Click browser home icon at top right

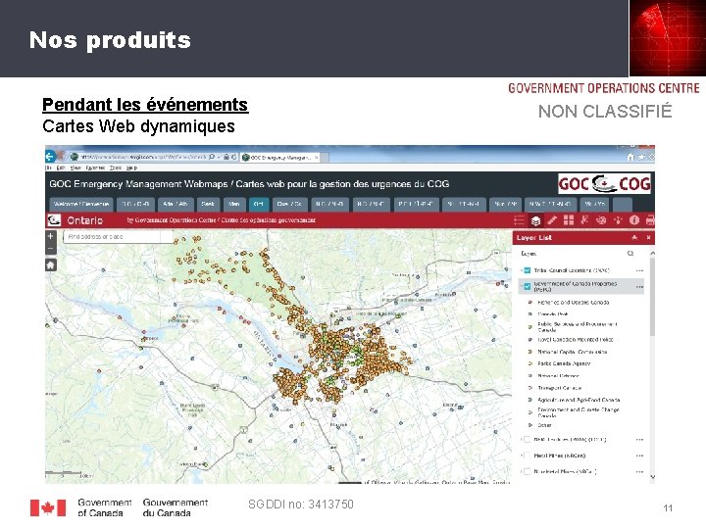[630, 157]
